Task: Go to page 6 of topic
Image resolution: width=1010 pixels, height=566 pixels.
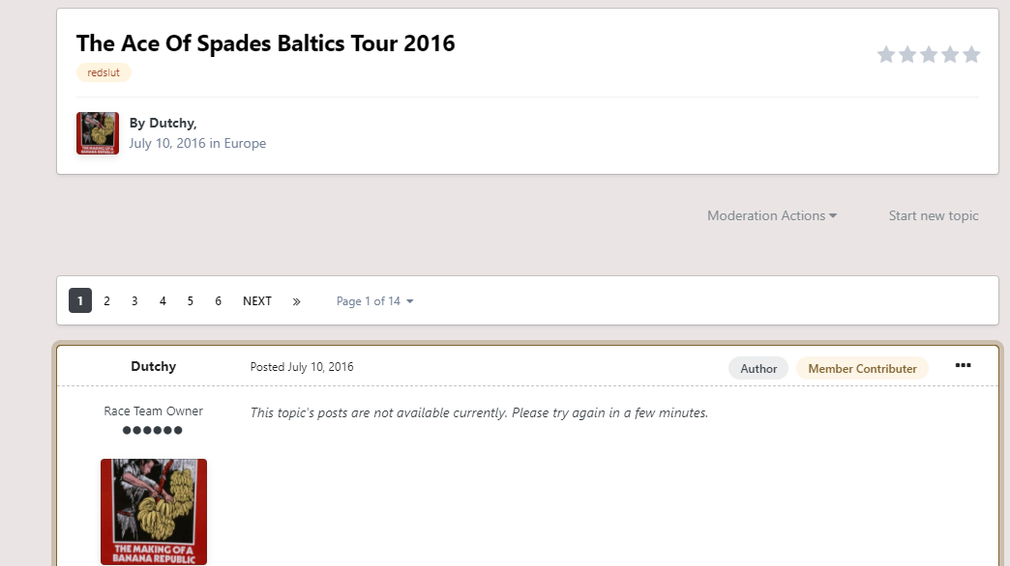Action: tap(219, 301)
